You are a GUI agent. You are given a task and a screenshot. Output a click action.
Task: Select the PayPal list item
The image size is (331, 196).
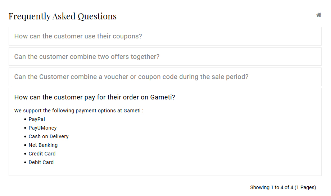37,120
